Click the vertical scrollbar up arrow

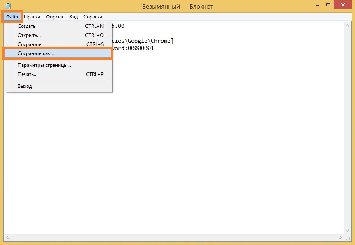click(348, 25)
